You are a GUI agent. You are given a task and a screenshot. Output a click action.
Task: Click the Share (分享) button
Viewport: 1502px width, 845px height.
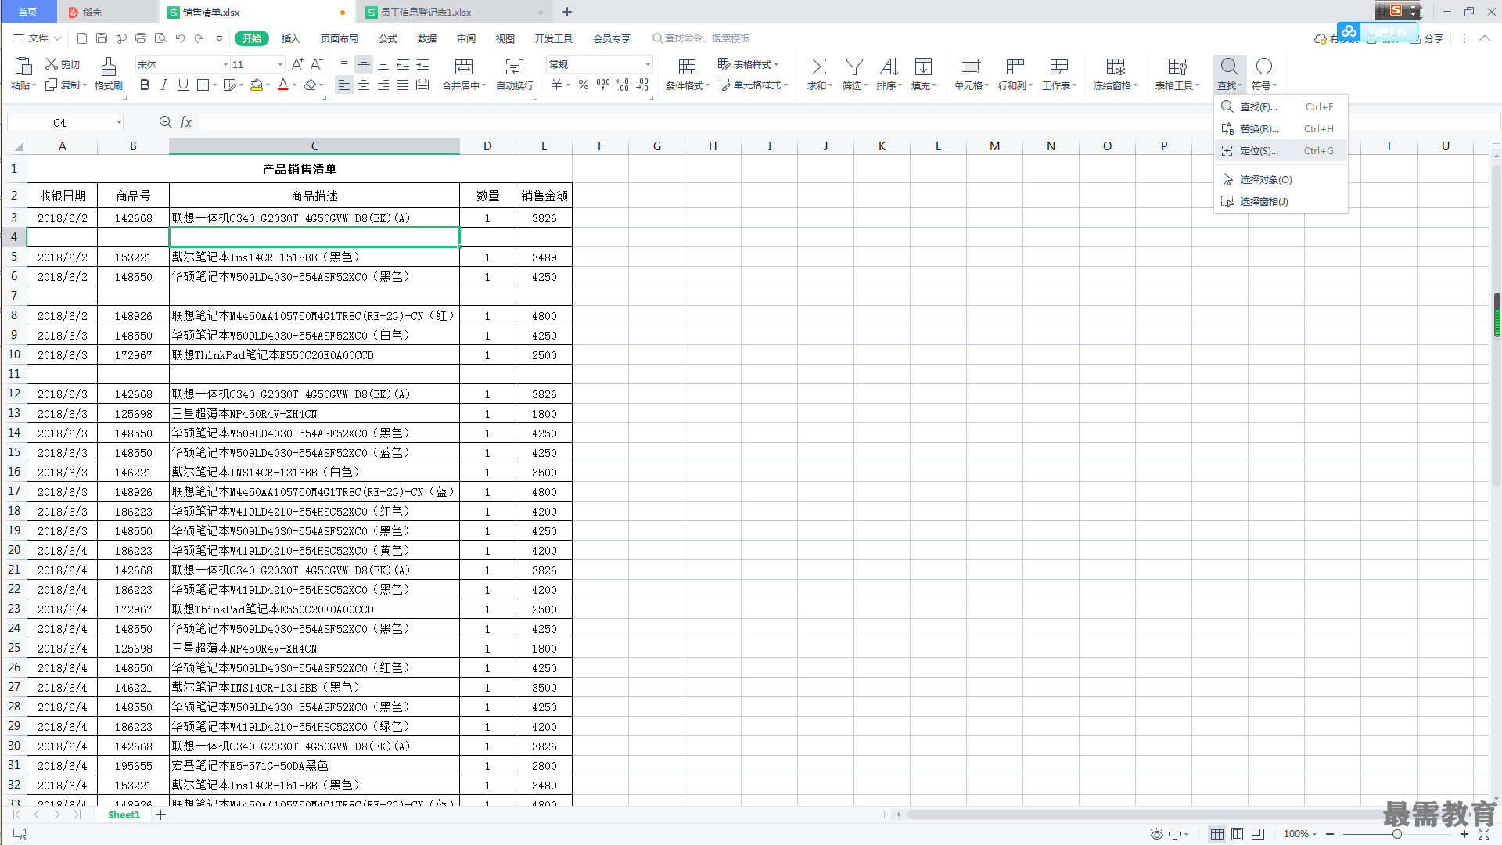coord(1427,38)
